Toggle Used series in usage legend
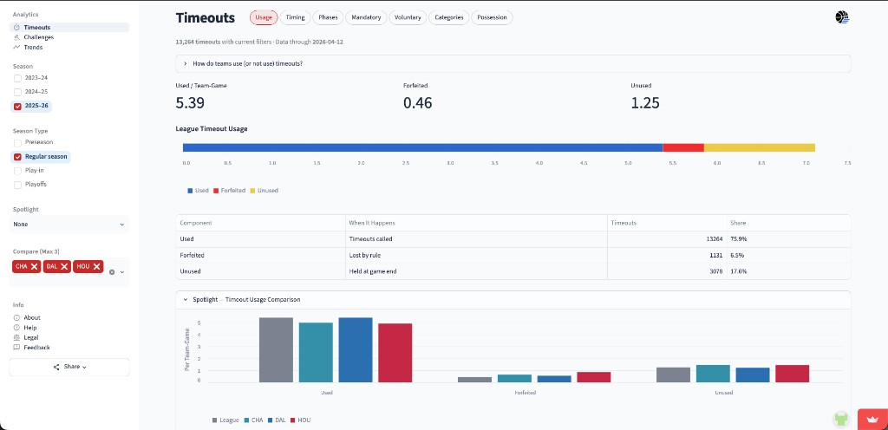888x430 pixels. coord(199,191)
